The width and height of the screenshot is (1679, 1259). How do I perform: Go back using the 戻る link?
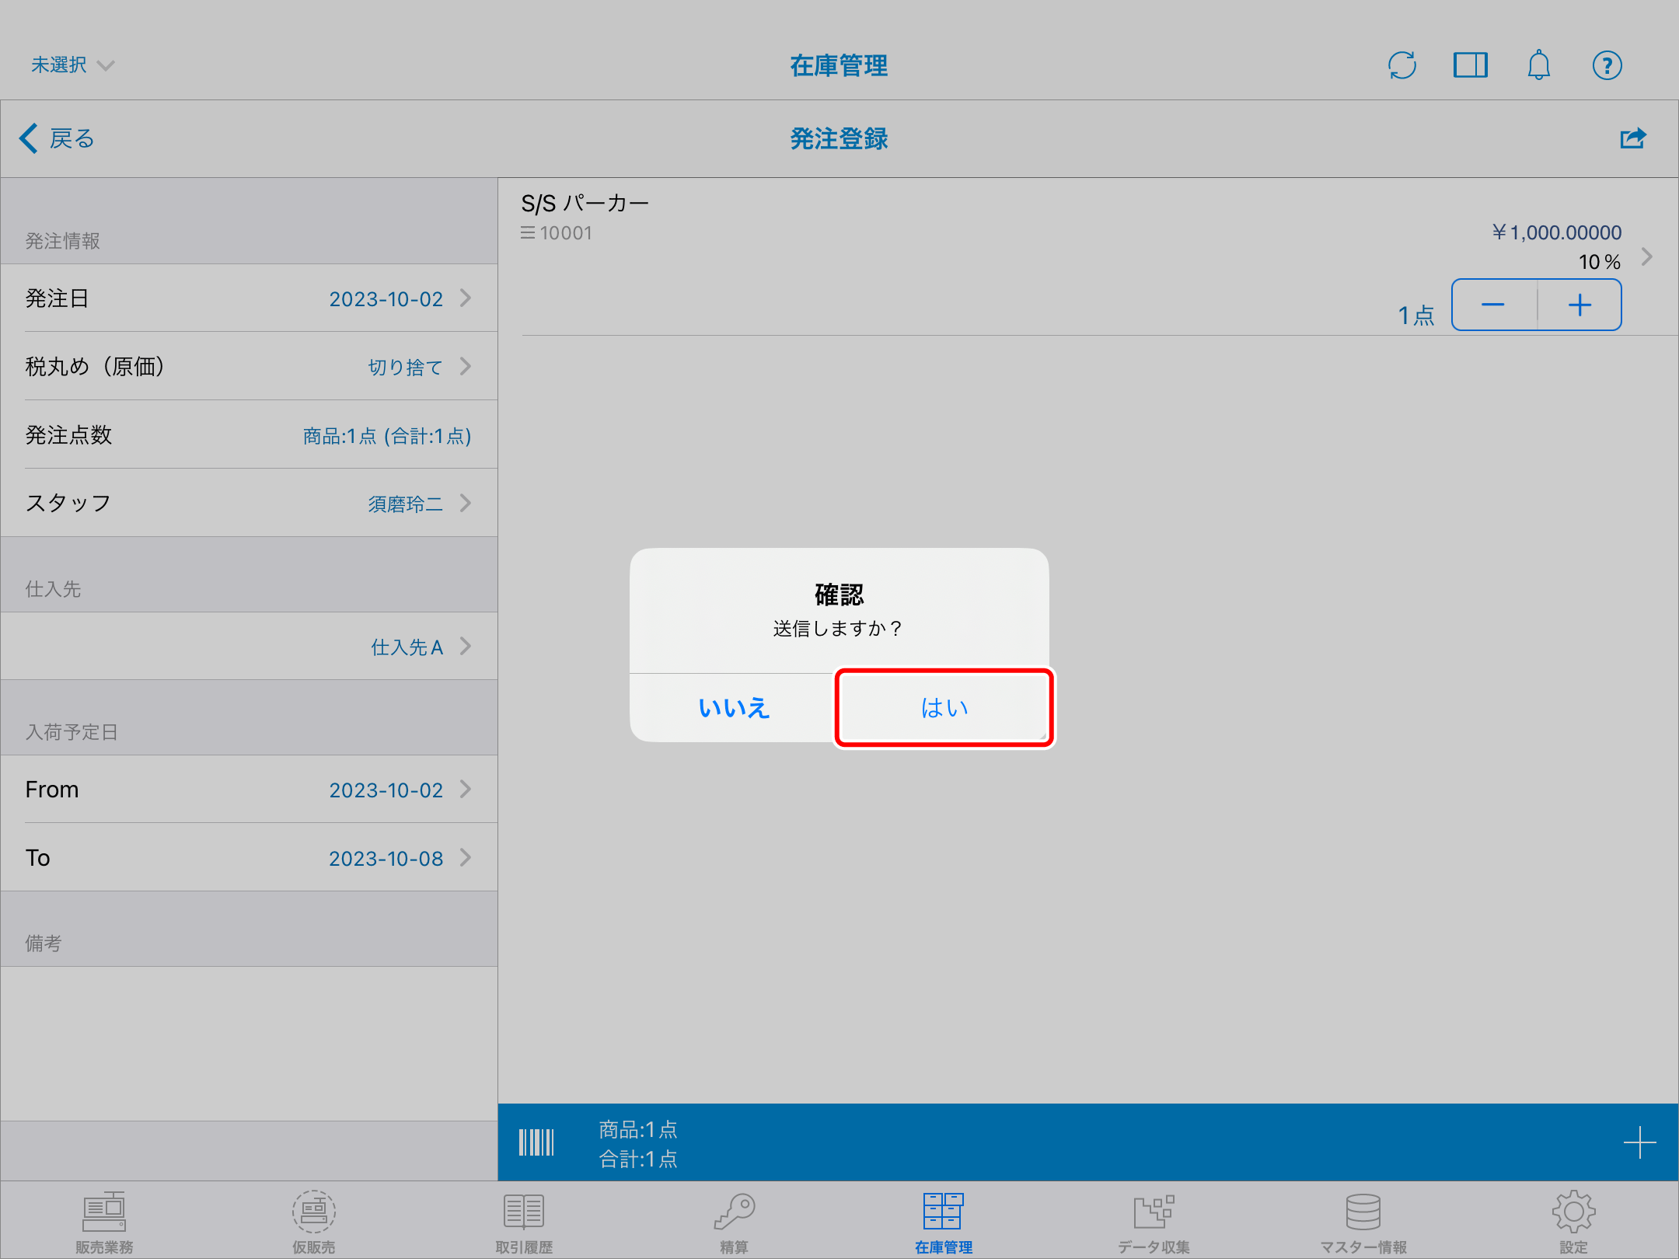(x=57, y=138)
